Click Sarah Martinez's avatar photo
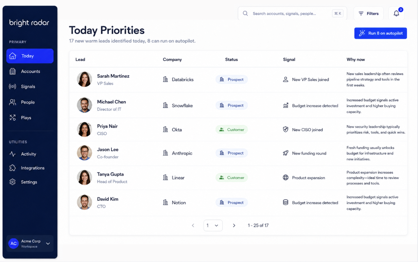 click(x=84, y=79)
